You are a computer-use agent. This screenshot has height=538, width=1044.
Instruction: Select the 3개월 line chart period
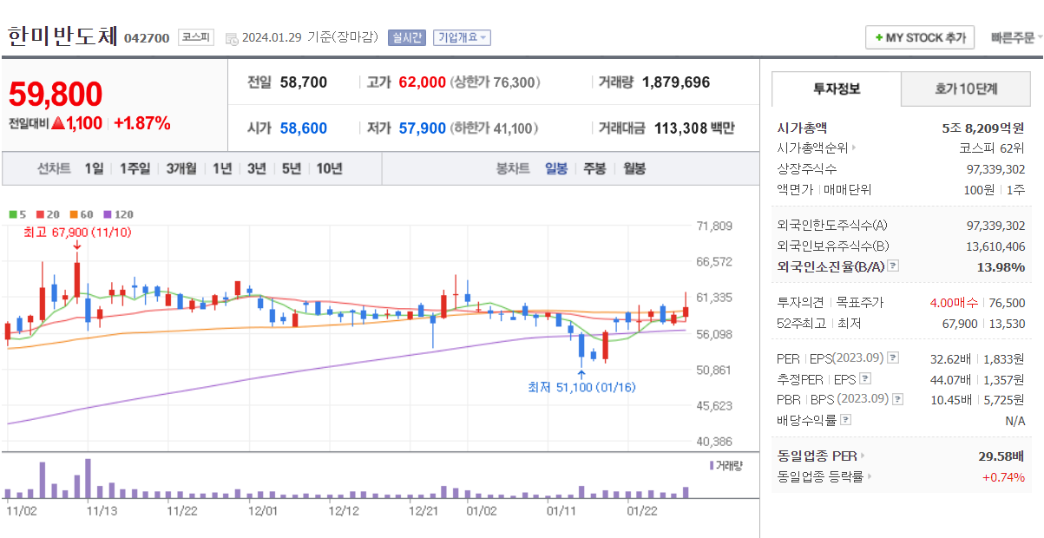(x=181, y=168)
